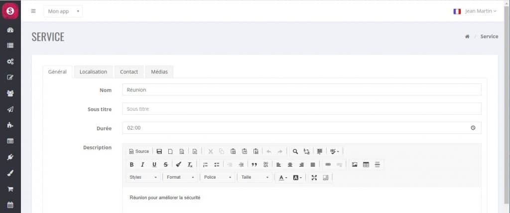This screenshot has width=510, height=213.
Task: Insert a link with chain icon
Action: (328, 165)
